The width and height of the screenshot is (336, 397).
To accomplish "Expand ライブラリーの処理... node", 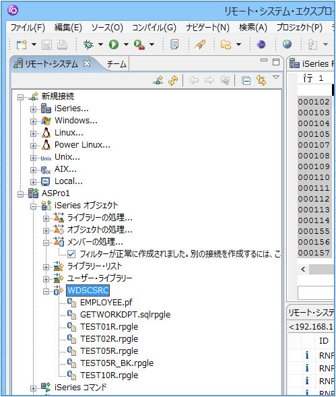I will pyautogui.click(x=46, y=218).
